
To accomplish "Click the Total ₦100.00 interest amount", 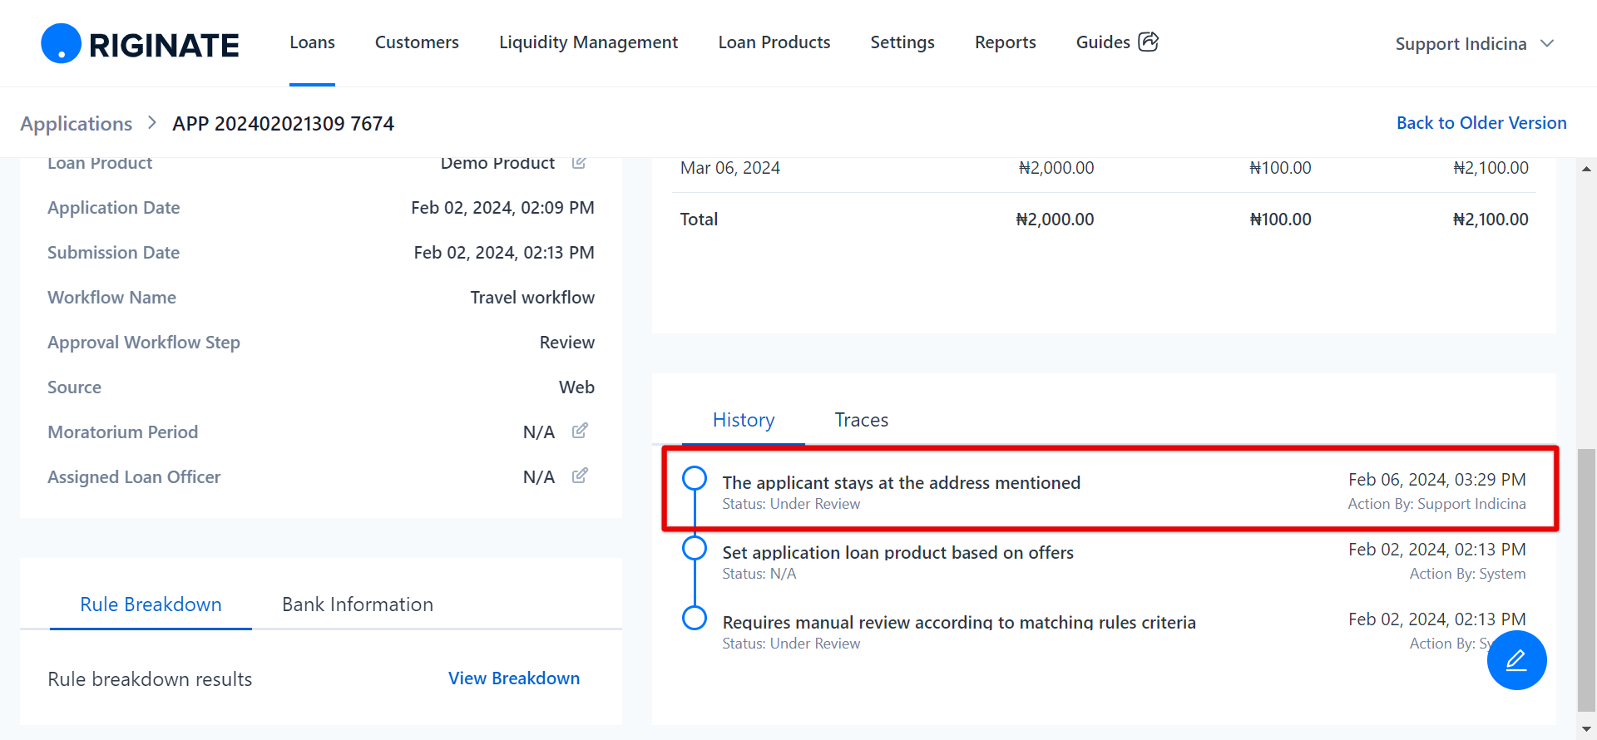I will coord(1280,220).
